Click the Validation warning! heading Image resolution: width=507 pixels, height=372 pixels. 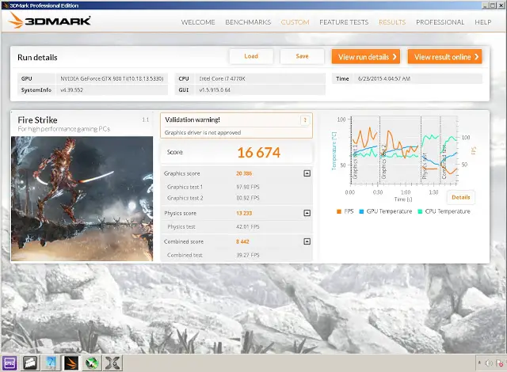tap(193, 120)
